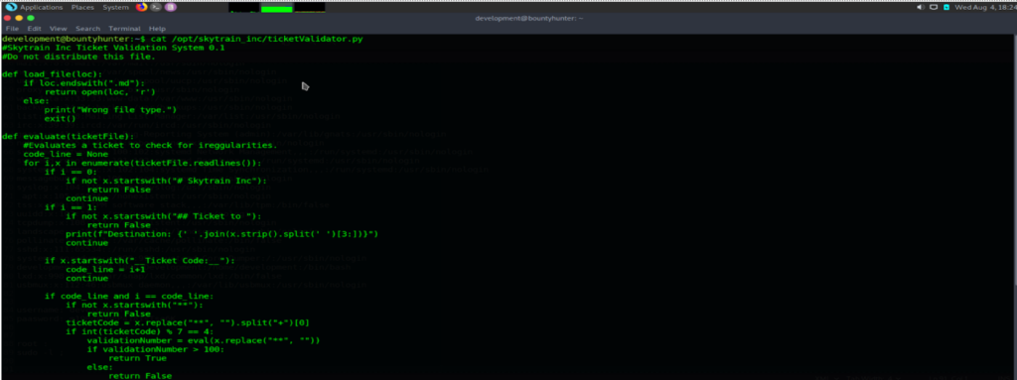Click the 'if i == 1:' line
Image resolution: width=1017 pixels, height=380 pixels.
click(x=71, y=207)
